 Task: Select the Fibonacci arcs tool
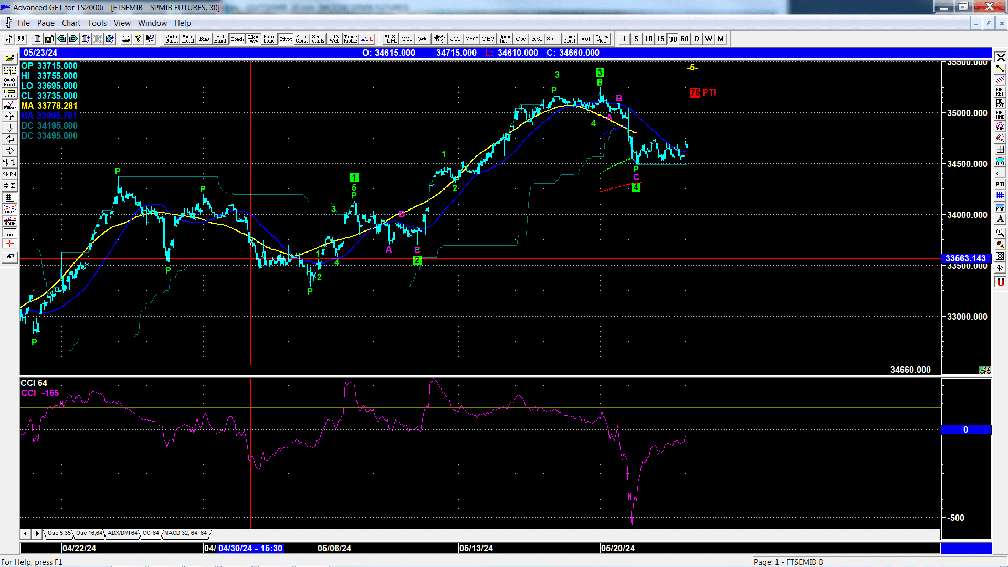point(1000,127)
